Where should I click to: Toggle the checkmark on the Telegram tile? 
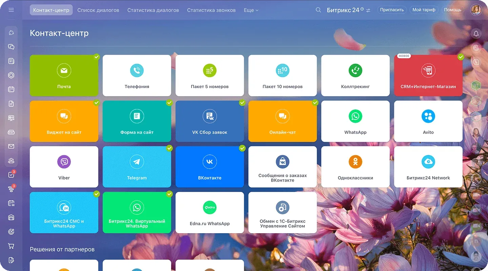point(169,148)
